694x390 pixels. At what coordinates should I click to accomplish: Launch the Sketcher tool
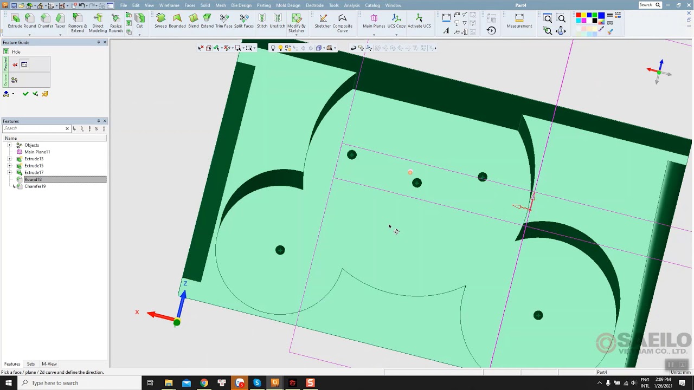[323, 21]
